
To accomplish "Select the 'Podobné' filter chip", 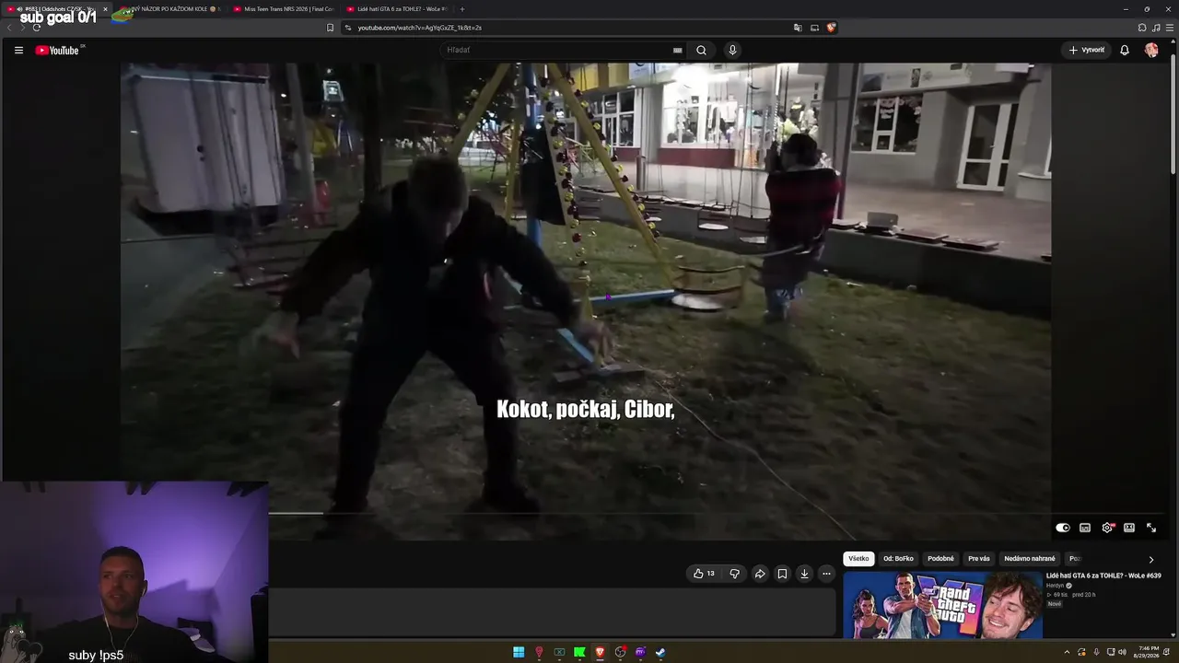I will [940, 559].
